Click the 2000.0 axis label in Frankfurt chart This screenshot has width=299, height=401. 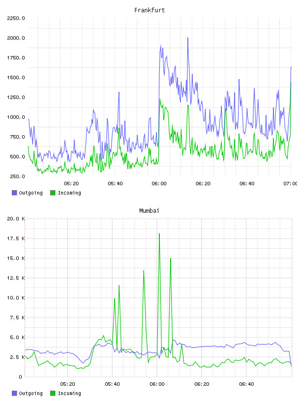click(16, 38)
